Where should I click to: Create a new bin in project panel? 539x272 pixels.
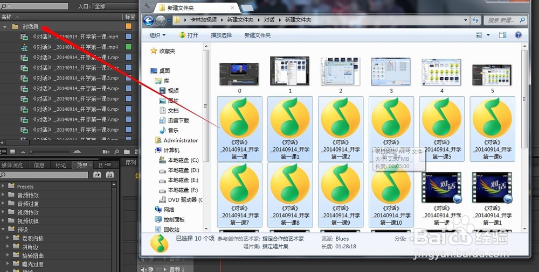point(127,152)
